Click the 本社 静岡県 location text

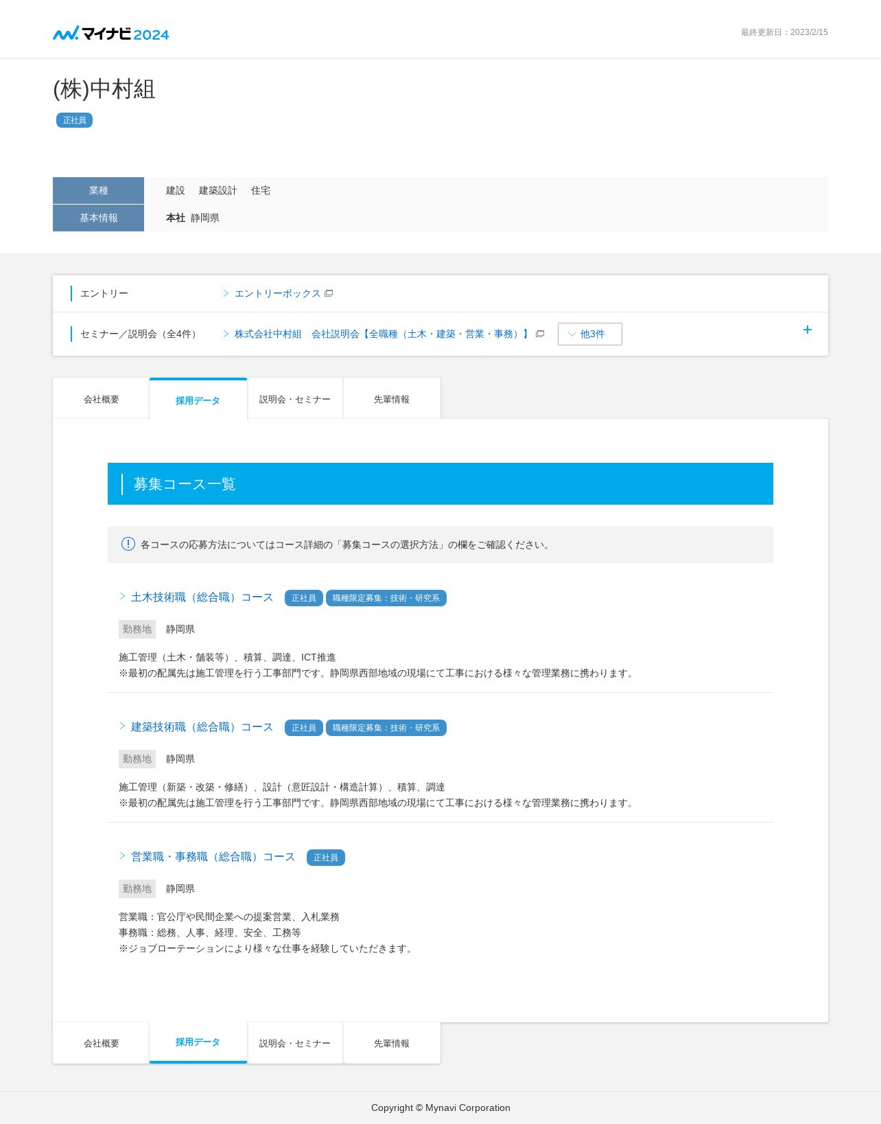pos(193,218)
